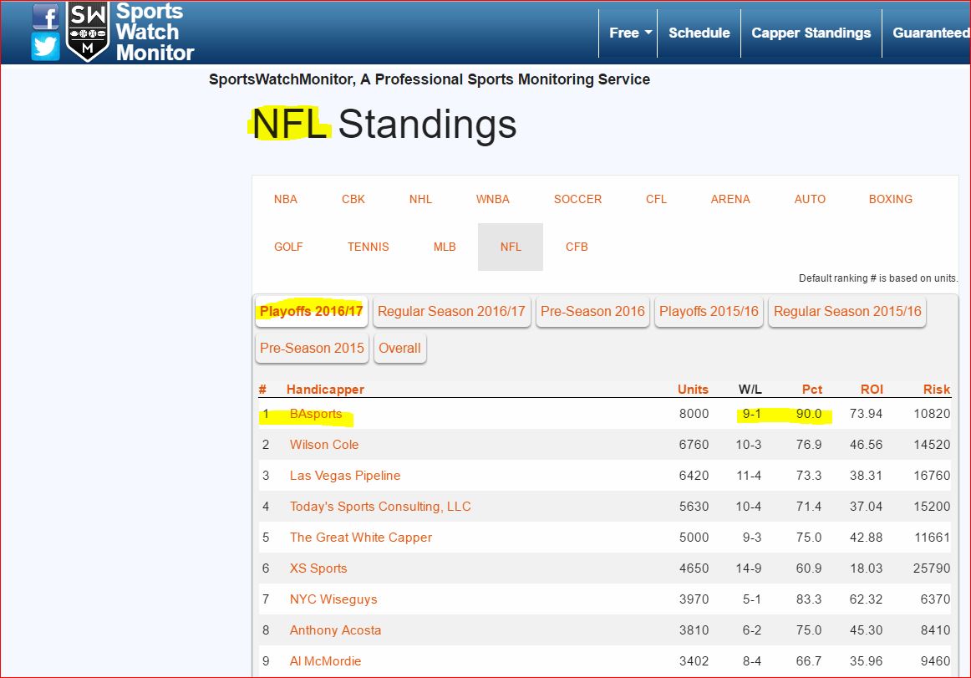The width and height of the screenshot is (971, 678).
Task: Open the Free dropdown menu
Action: coord(630,33)
